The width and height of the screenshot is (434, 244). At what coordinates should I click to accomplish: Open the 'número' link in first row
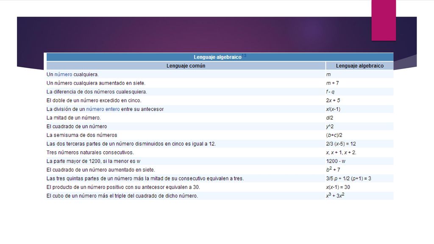63,75
